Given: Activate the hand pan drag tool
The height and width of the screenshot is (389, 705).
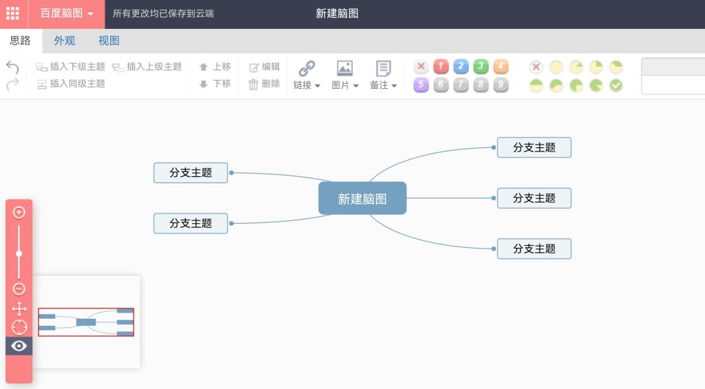Looking at the screenshot, I should (19, 308).
